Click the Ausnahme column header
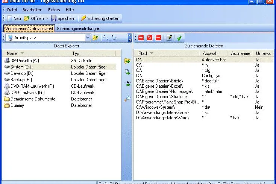Screen dimensions: 276x184 tap(240, 53)
